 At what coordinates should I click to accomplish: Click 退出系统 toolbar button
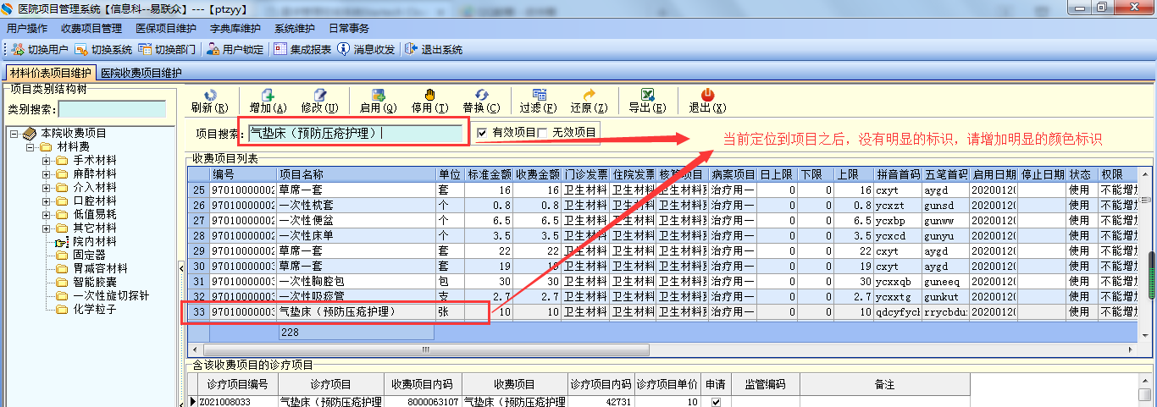pos(434,49)
